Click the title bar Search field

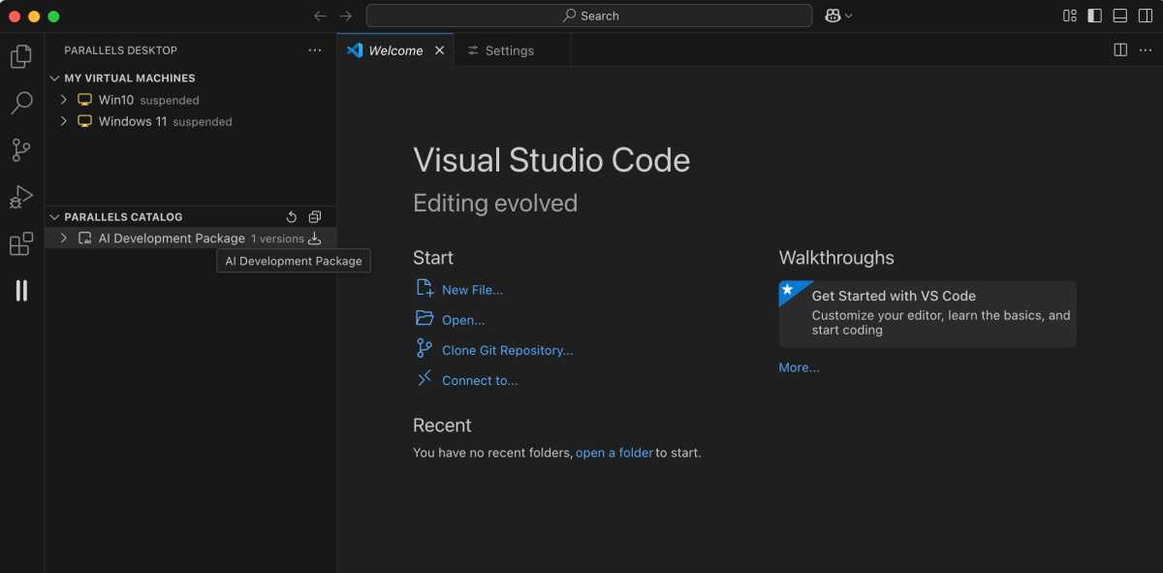pyautogui.click(x=589, y=16)
